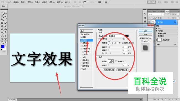180x101 pixels.
Task: Click the 复位为默认值 Reset to Default button
Action: coord(122,70)
